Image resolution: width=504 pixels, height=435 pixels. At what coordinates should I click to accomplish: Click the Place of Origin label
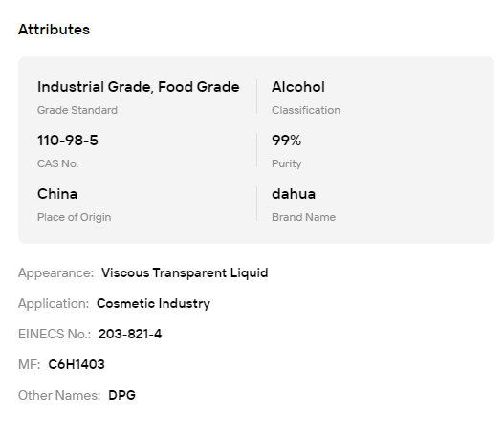[75, 218]
